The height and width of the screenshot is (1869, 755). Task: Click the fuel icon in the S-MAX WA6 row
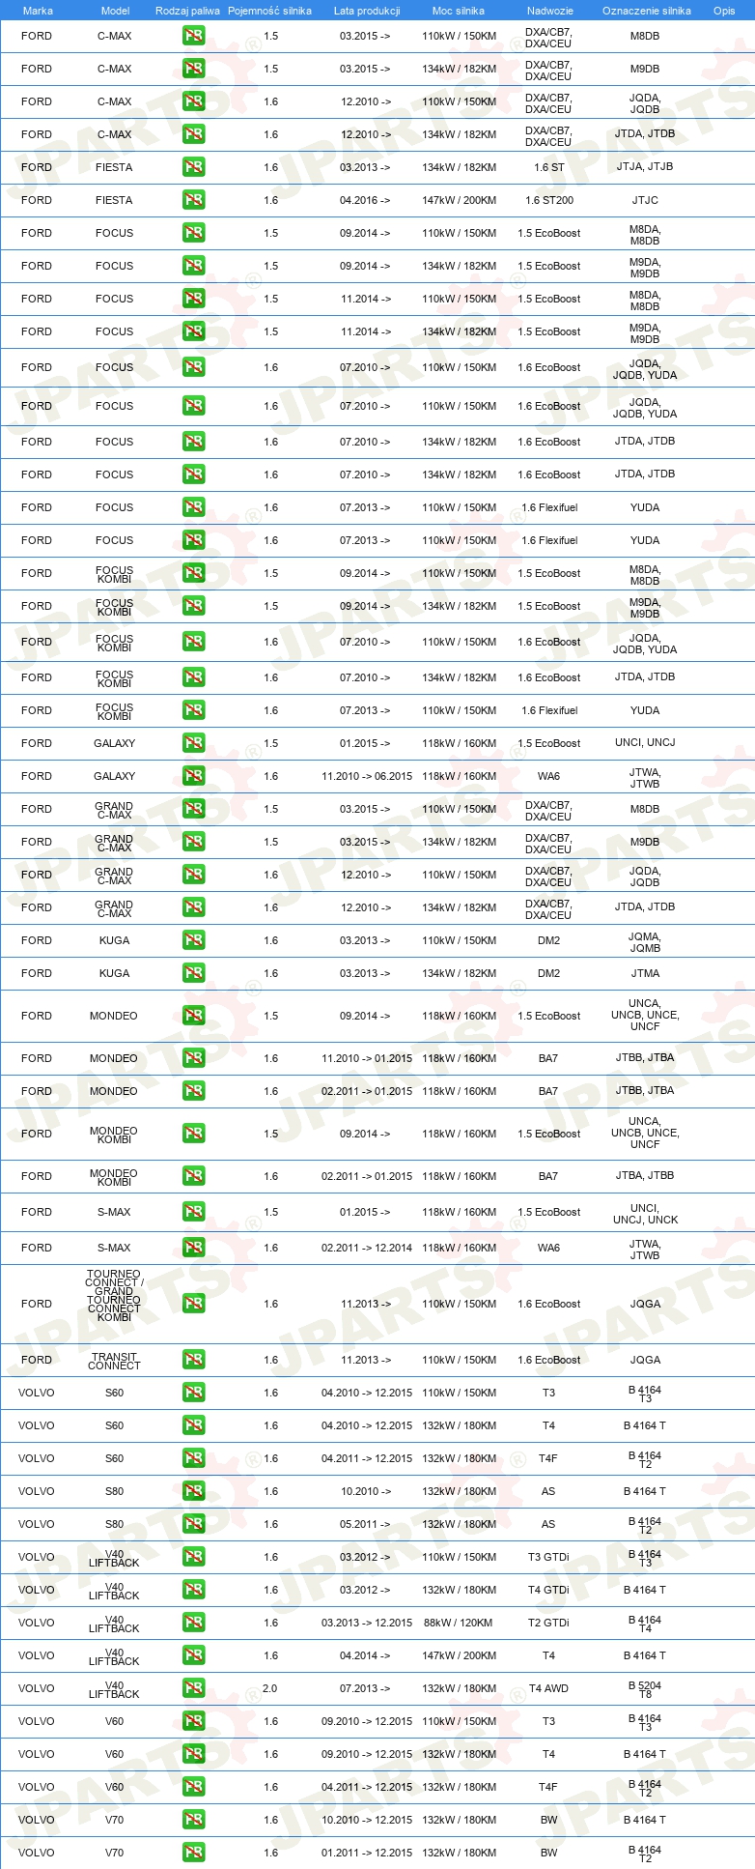point(193,1248)
